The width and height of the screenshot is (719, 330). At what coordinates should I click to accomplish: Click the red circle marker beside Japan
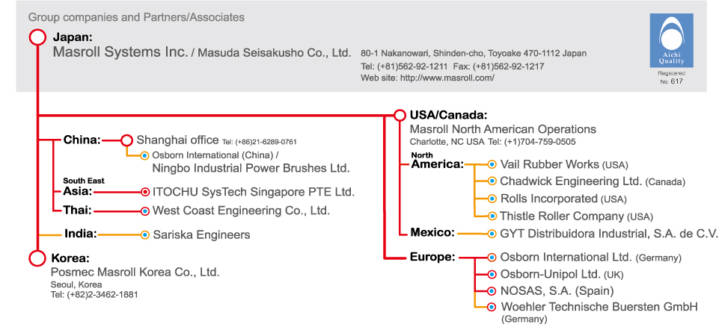37,37
